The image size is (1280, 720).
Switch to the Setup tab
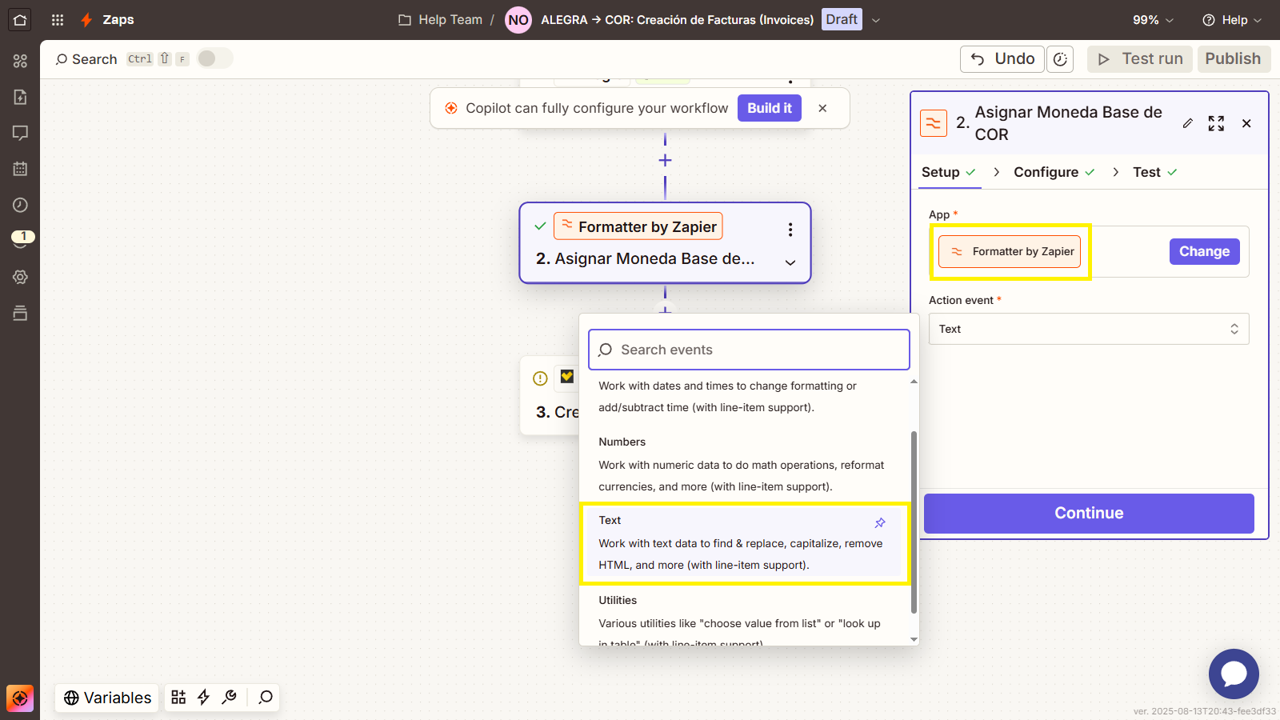click(949, 172)
